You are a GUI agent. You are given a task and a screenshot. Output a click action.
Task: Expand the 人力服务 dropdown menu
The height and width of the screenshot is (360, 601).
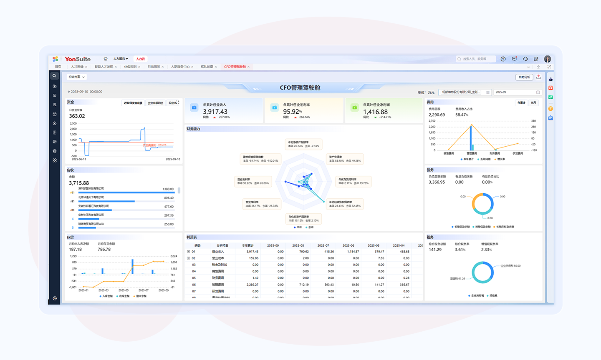pos(121,59)
